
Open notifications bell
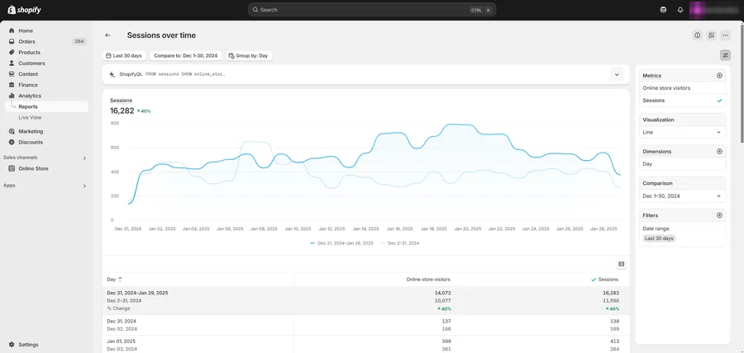(x=680, y=10)
